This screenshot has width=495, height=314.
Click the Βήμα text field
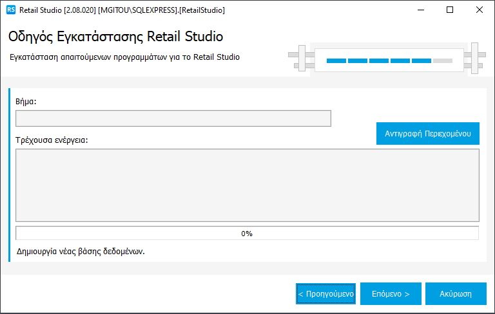pyautogui.click(x=173, y=118)
